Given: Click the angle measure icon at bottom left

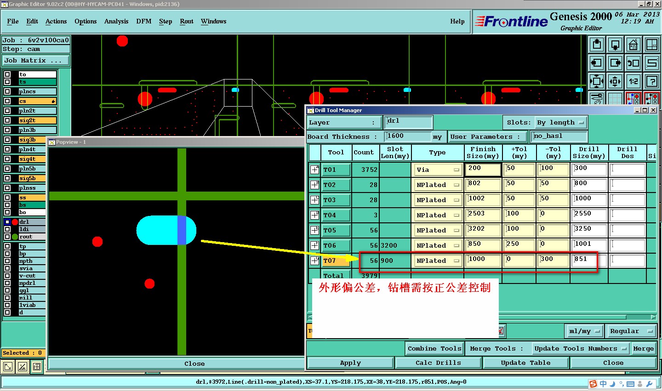Looking at the screenshot, I should pos(23,367).
